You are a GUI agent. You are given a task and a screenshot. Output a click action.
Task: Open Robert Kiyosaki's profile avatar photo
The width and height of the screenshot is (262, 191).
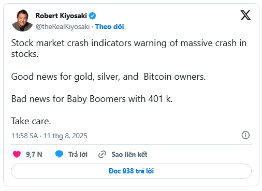[x=22, y=20]
